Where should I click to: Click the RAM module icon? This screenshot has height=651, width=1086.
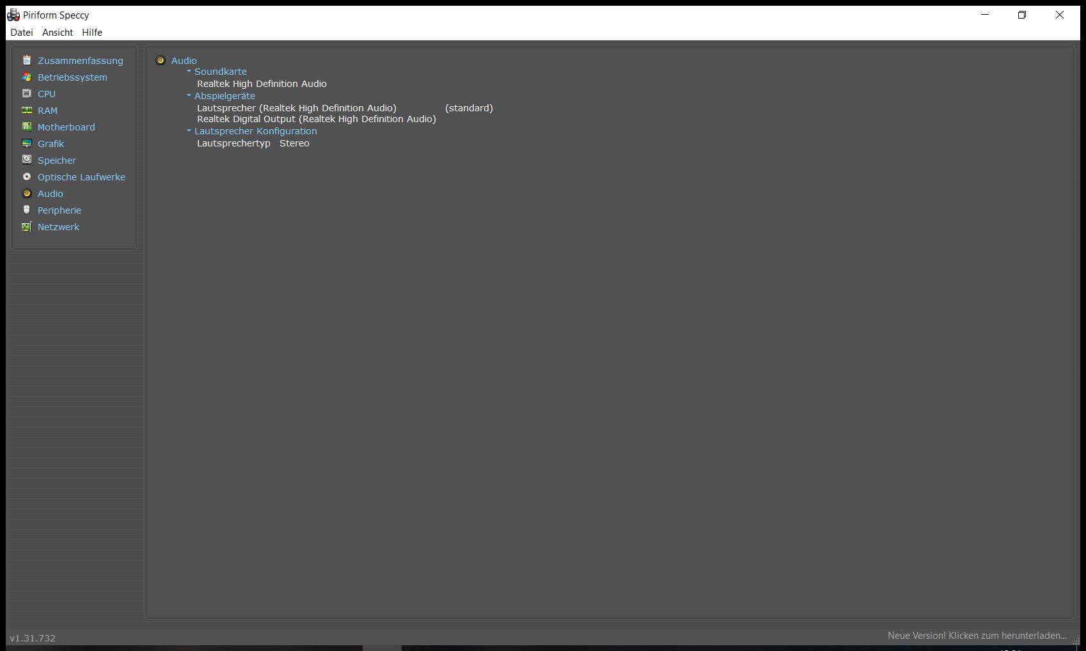pos(27,110)
